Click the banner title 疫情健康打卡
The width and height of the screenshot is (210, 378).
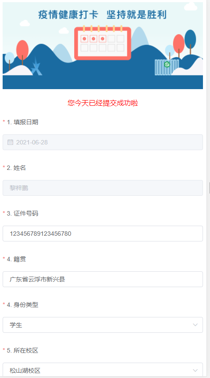[68, 15]
